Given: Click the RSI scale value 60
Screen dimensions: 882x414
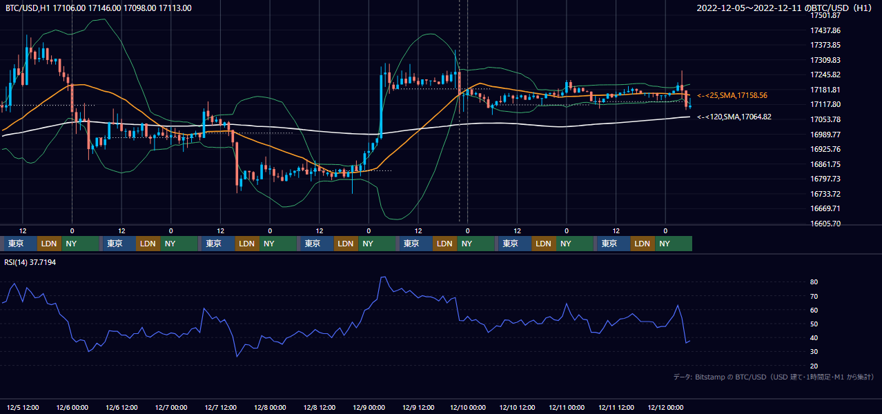Looking at the screenshot, I should point(814,310).
